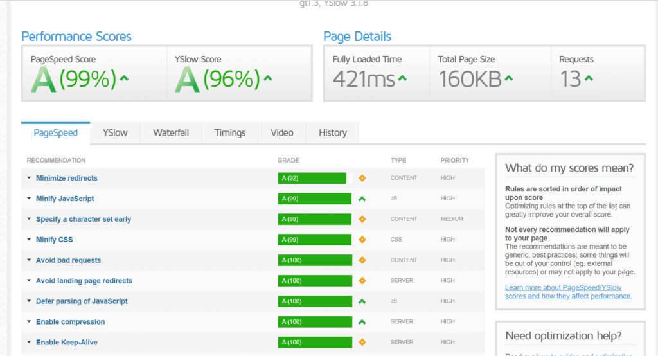Click the TYPE column header

(398, 161)
